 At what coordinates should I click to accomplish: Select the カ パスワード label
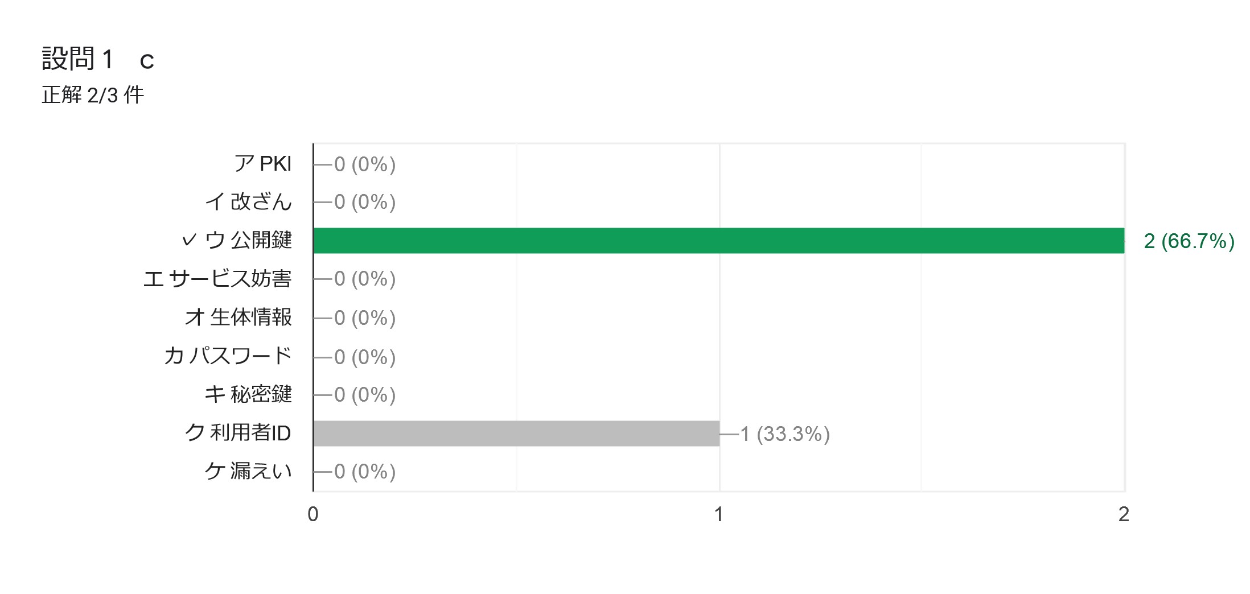coord(228,356)
